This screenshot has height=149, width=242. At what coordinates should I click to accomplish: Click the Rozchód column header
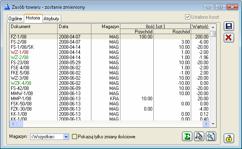coord(172,32)
